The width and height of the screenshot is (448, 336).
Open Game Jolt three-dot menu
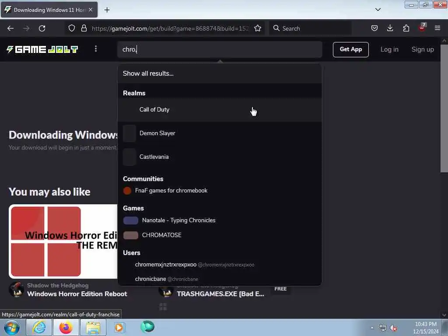click(x=96, y=49)
